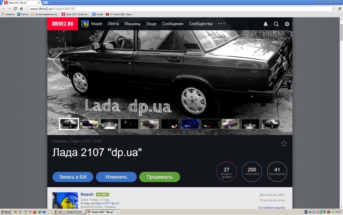Open Машины breadcrumb link

point(60,141)
